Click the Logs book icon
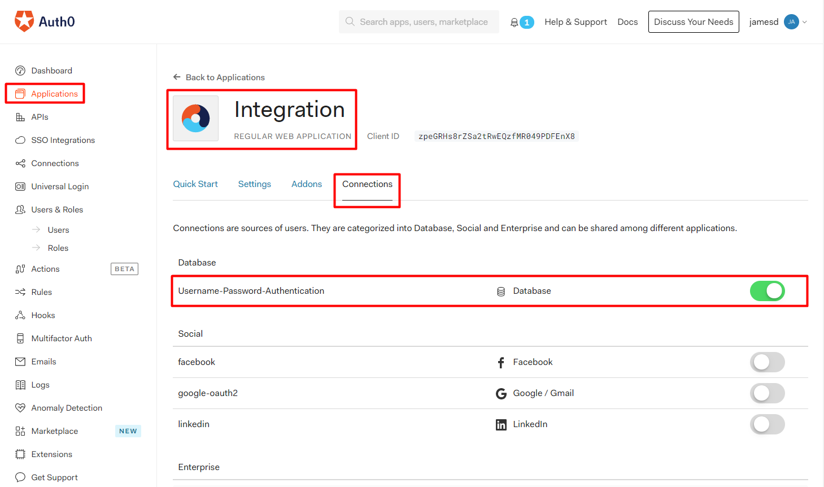 coord(20,385)
